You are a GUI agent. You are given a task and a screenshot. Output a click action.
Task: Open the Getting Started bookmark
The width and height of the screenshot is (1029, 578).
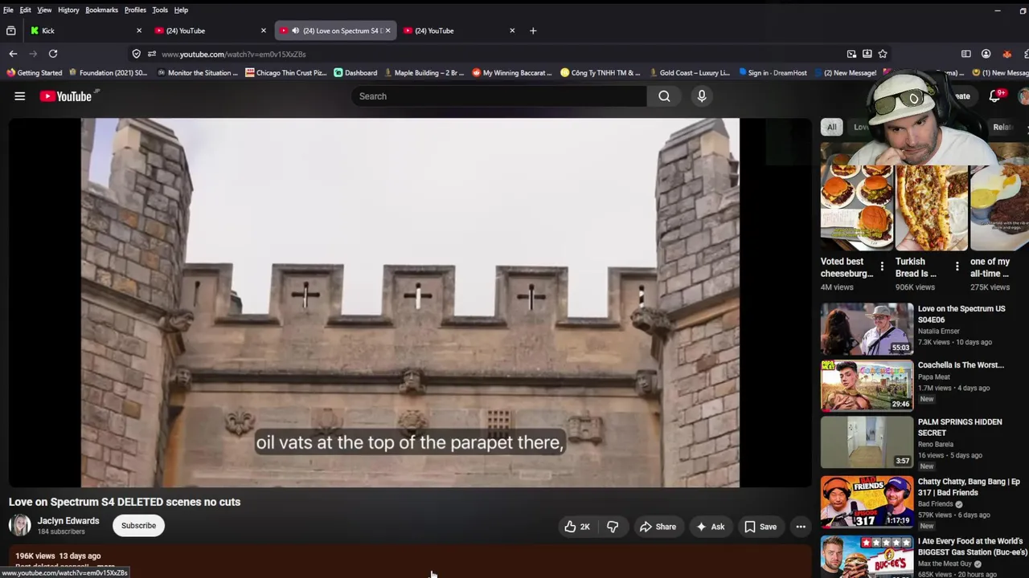[x=35, y=72]
